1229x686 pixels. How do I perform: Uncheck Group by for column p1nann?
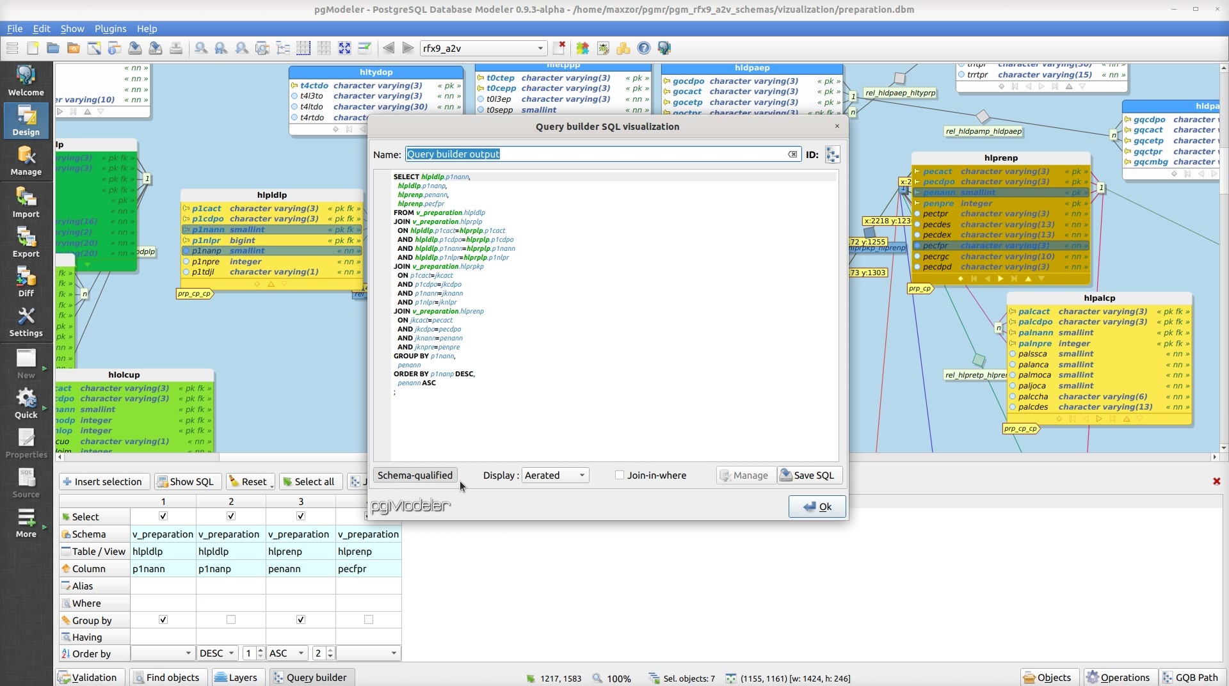pyautogui.click(x=163, y=619)
